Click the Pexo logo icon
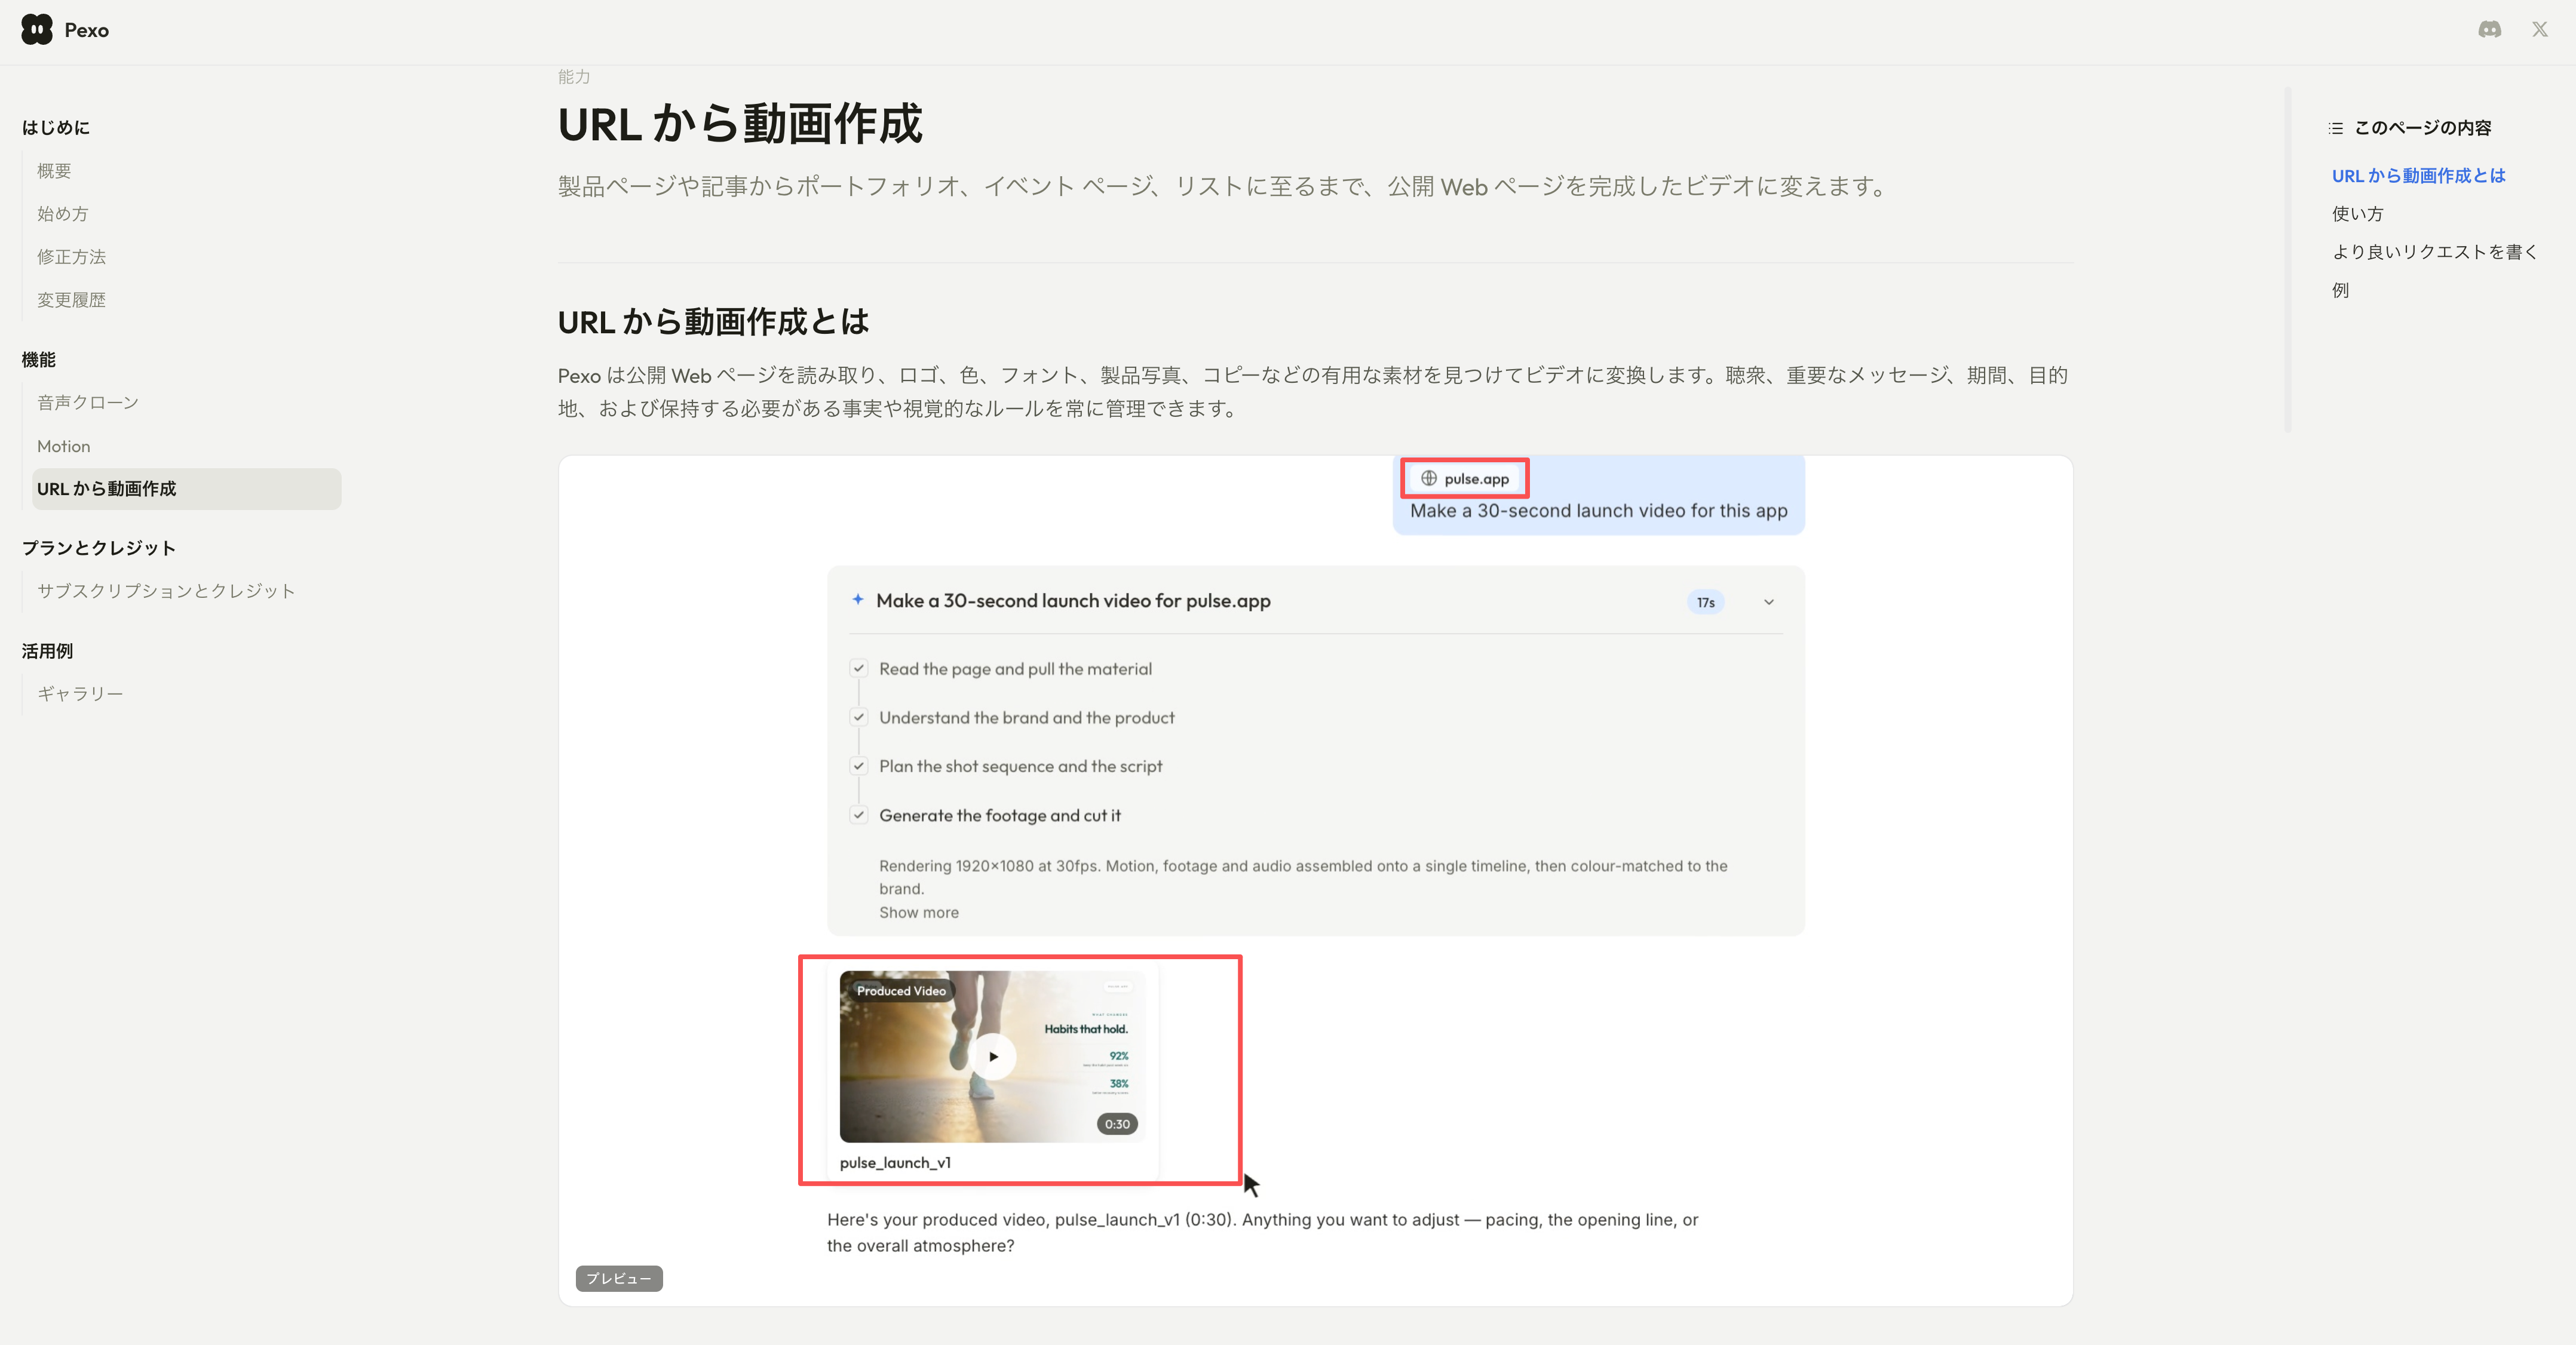The height and width of the screenshot is (1345, 2576). coord(37,30)
